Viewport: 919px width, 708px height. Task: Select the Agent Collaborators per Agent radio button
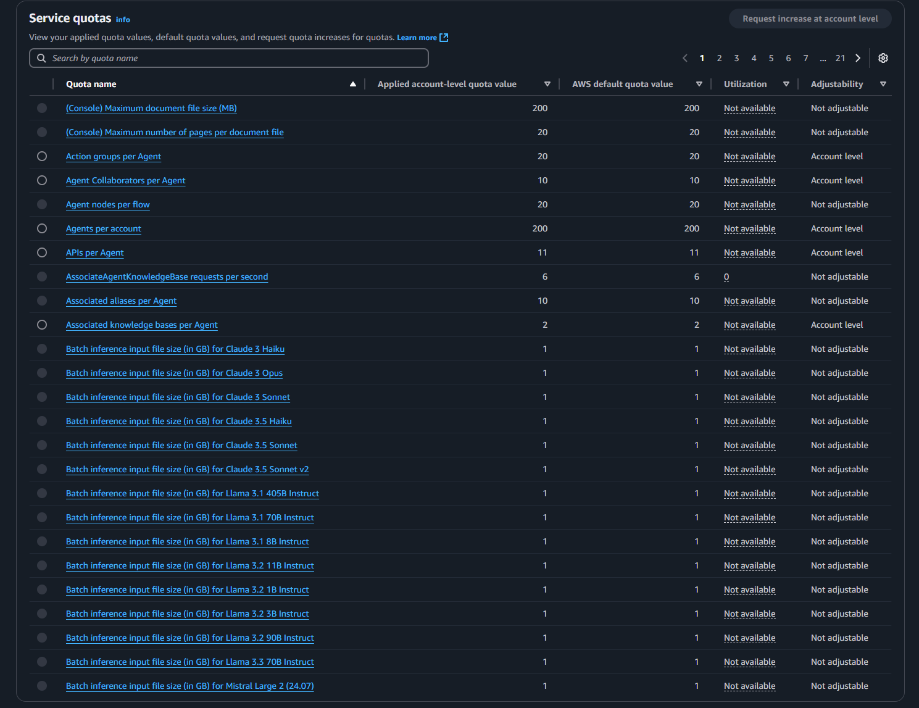(42, 180)
